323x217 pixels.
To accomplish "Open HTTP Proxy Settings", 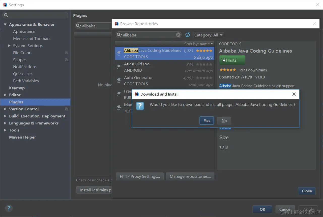I will click(139, 176).
